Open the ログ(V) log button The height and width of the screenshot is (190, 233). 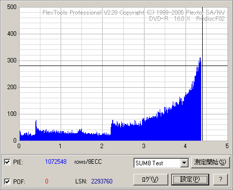pos(151,179)
